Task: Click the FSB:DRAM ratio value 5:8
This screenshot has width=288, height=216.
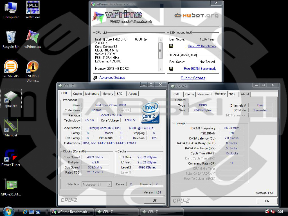Action: [231, 133]
